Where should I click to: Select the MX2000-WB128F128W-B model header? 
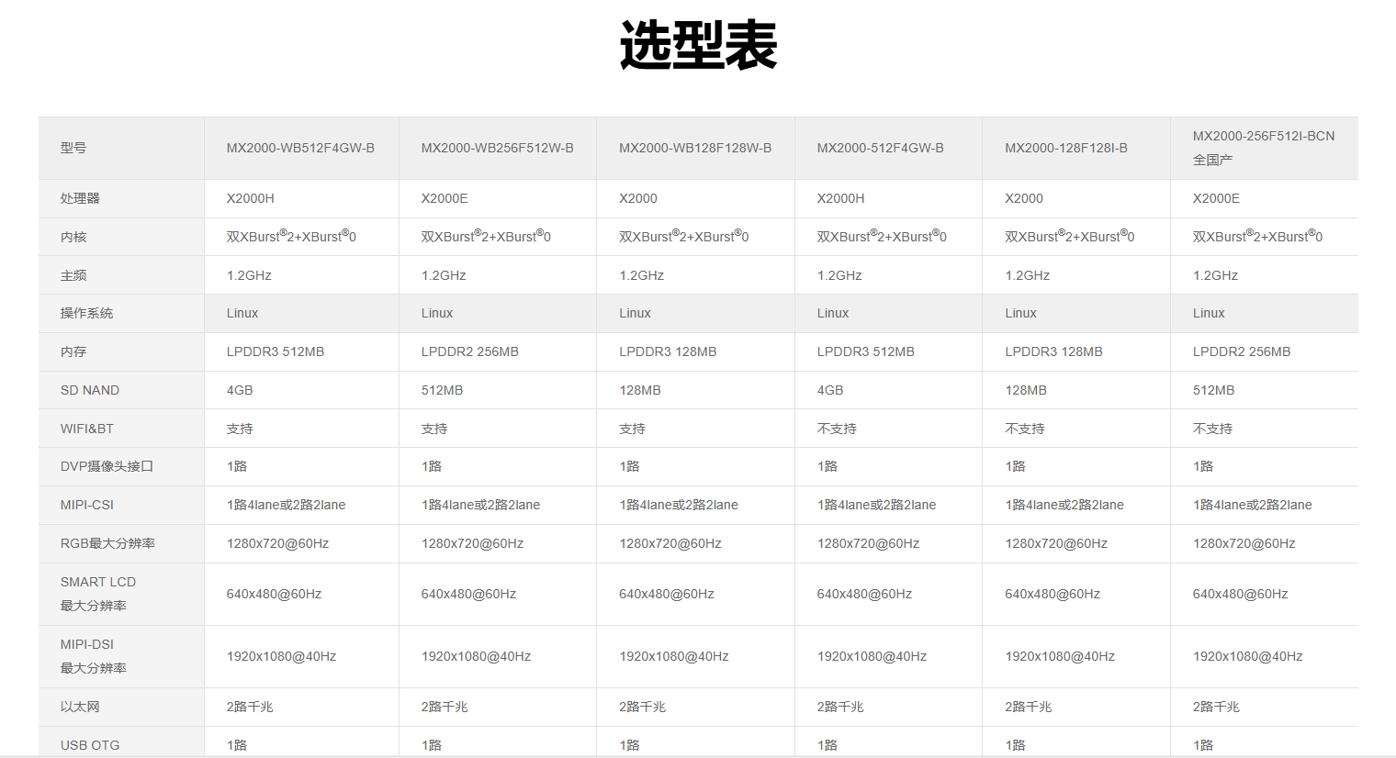tap(694, 148)
